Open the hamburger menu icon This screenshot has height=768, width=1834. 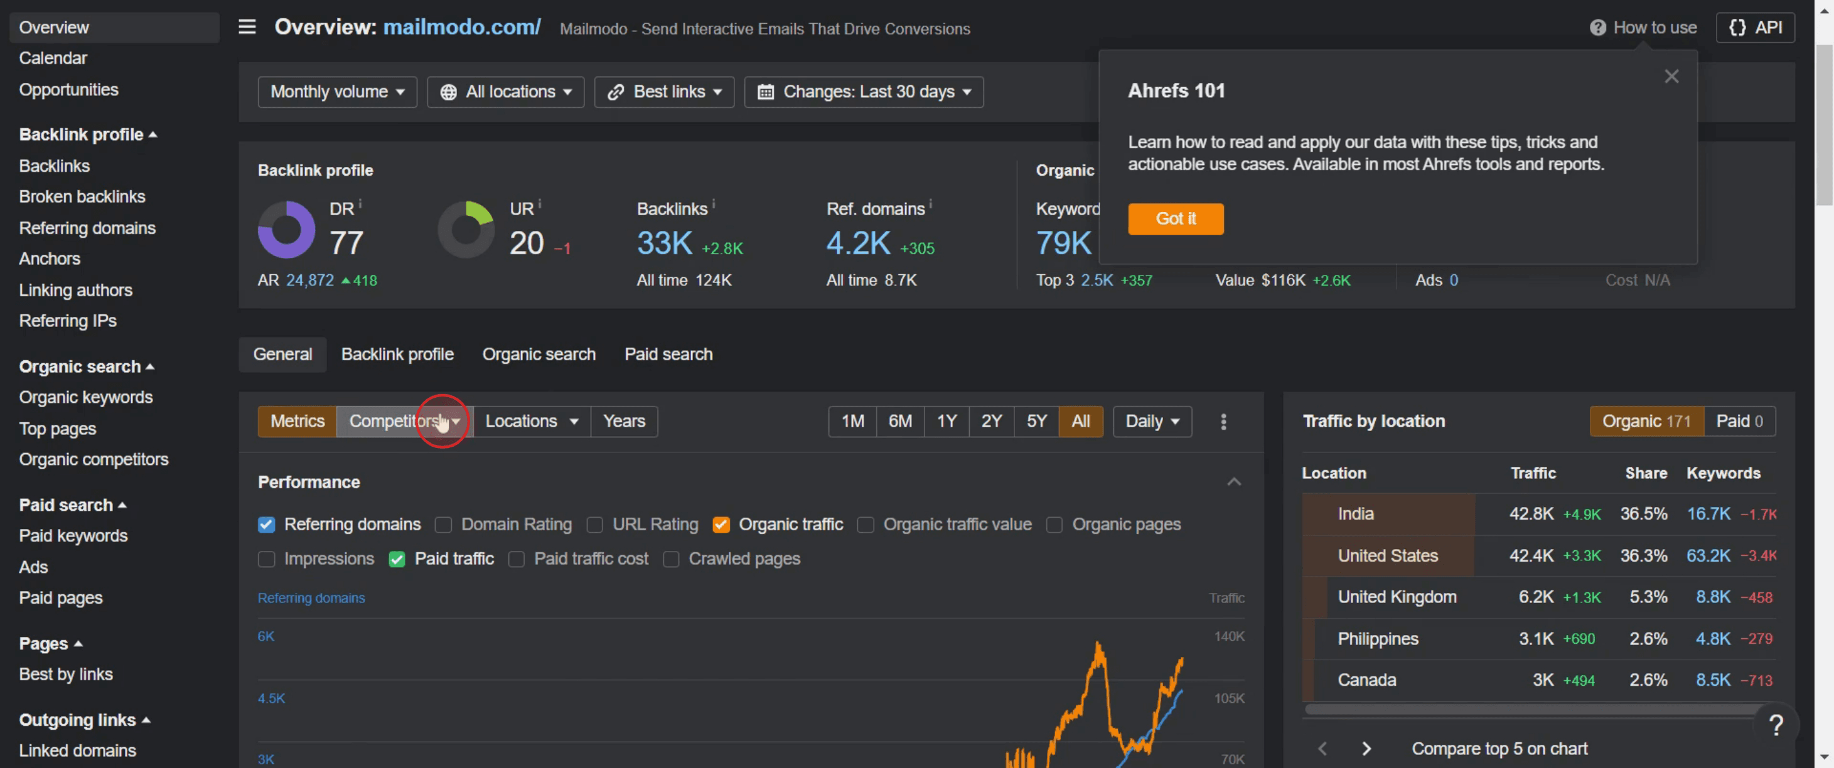[x=246, y=27]
